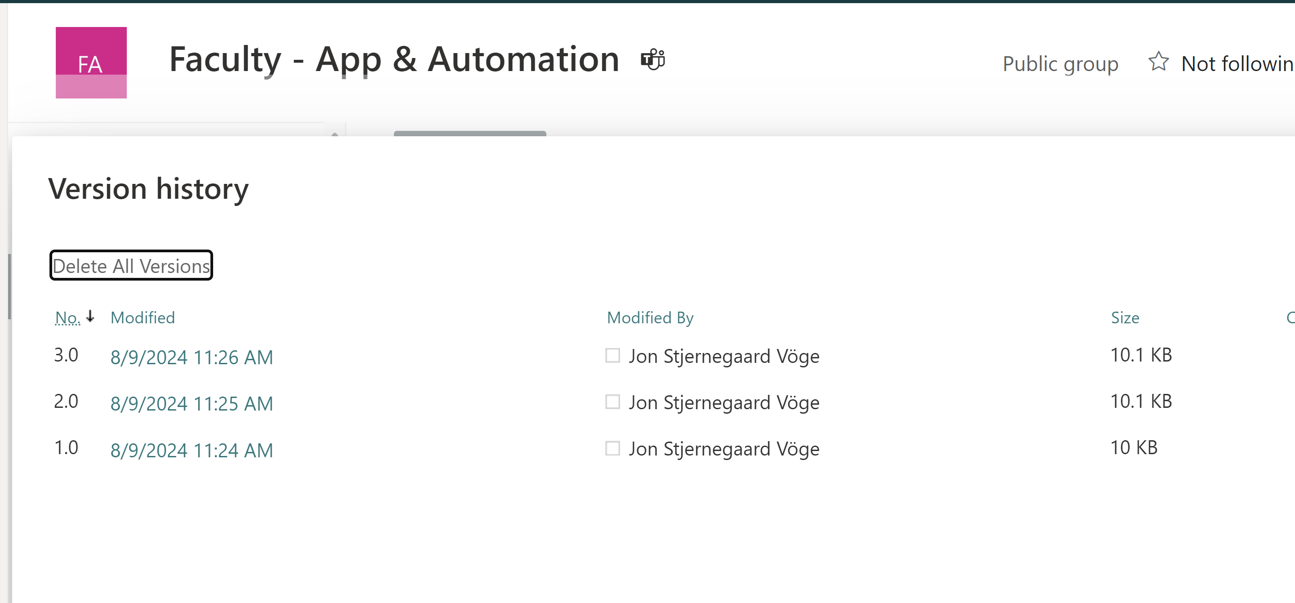Click Not following to follow the group
Image resolution: width=1295 pixels, height=603 pixels.
[1237, 63]
